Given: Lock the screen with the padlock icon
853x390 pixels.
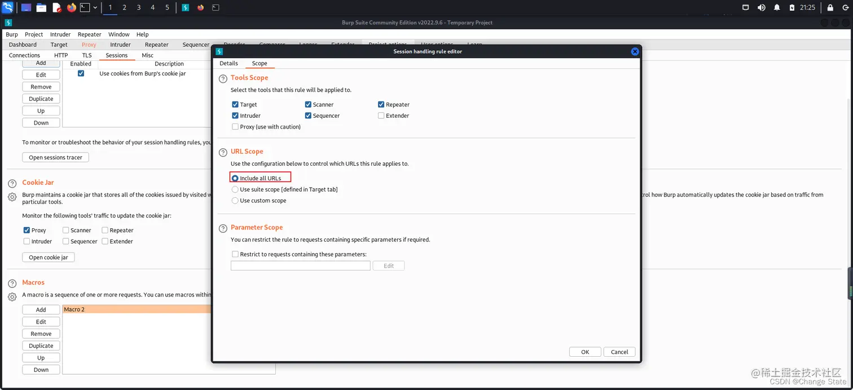Looking at the screenshot, I should (830, 7).
